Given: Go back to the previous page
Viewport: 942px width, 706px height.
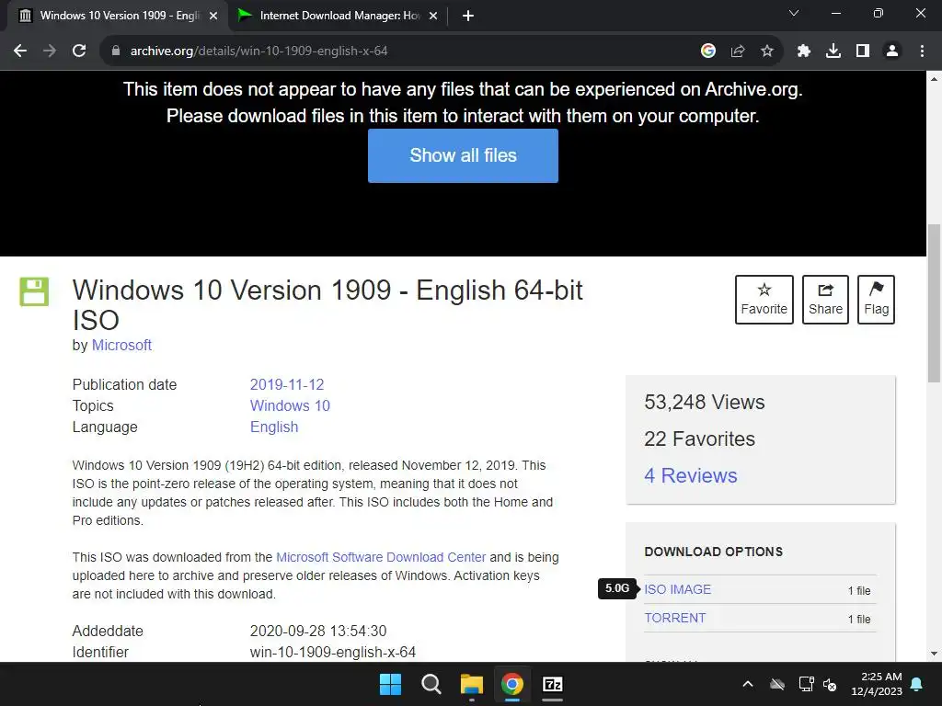Looking at the screenshot, I should tap(20, 51).
